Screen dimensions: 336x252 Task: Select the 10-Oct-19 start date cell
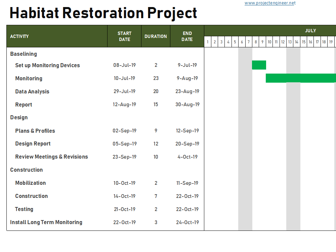[125, 183]
